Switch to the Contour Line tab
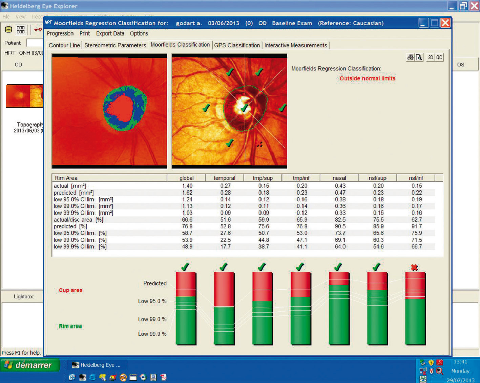 (x=64, y=45)
